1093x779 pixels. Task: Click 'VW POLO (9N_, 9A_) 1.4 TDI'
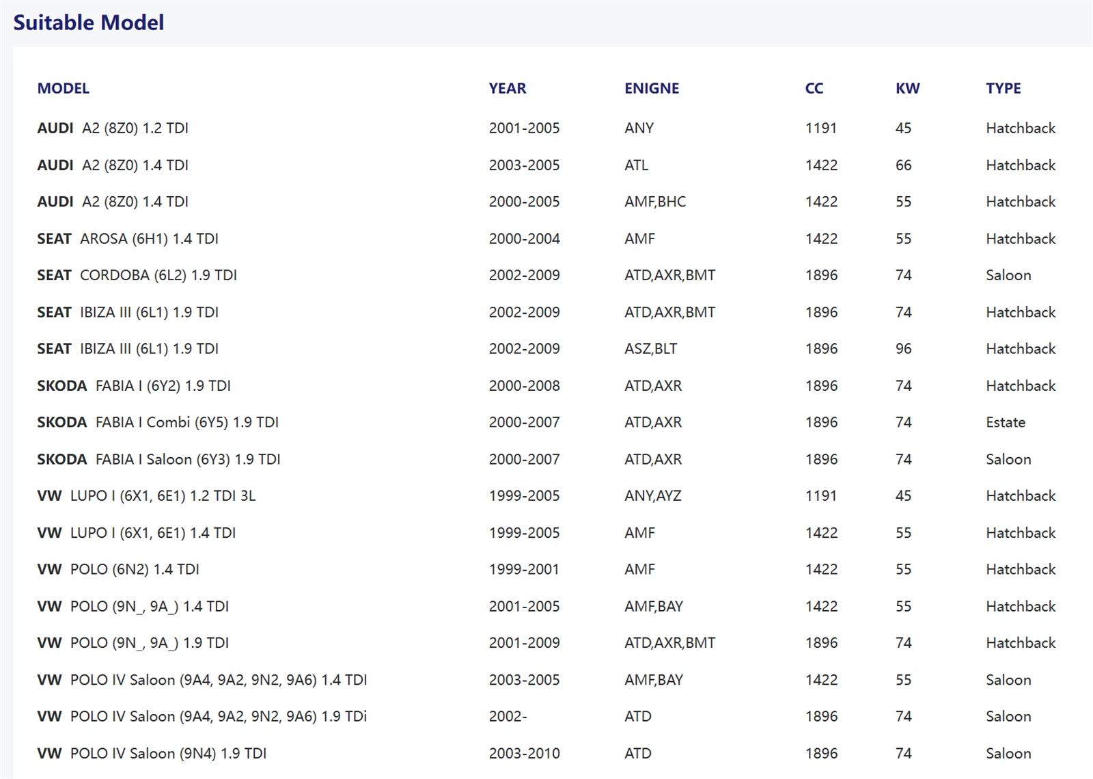[x=133, y=606]
